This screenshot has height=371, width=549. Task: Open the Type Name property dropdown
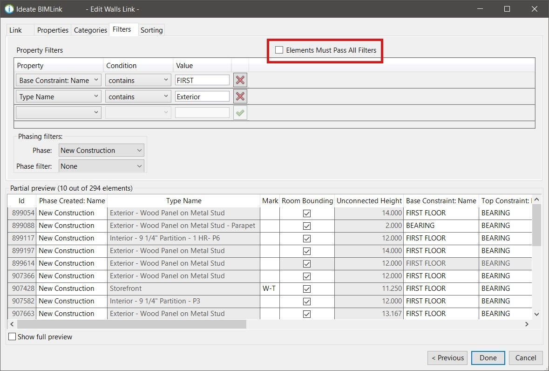click(x=59, y=96)
